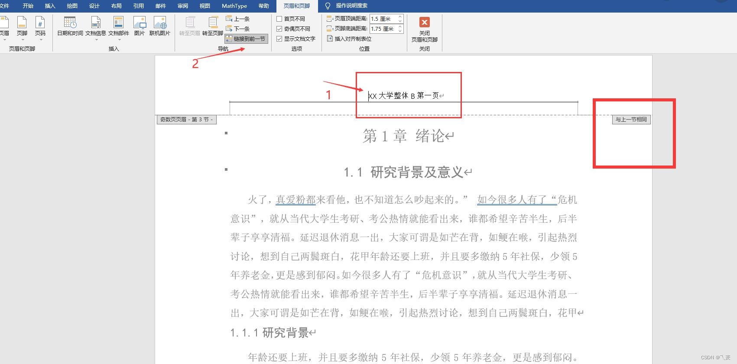The height and width of the screenshot is (364, 737).
Task: Toggle 链接到前一节 (Link to Previous)
Action: point(246,39)
